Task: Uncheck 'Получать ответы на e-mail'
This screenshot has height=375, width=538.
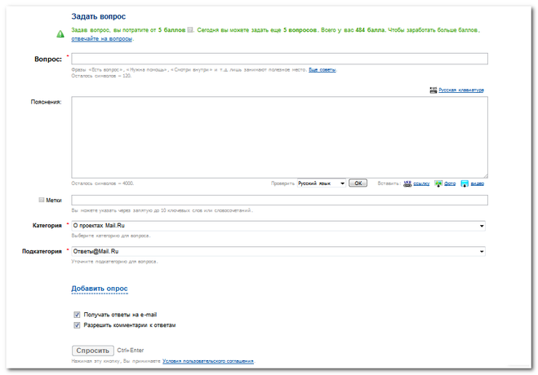Action: point(77,315)
